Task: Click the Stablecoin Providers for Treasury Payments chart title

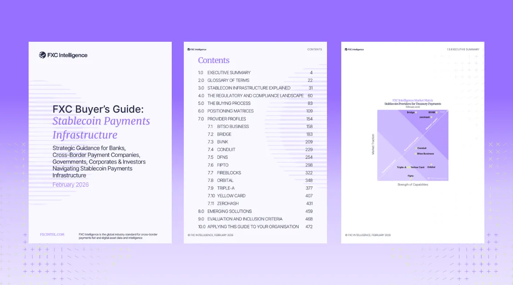Action: click(x=413, y=104)
